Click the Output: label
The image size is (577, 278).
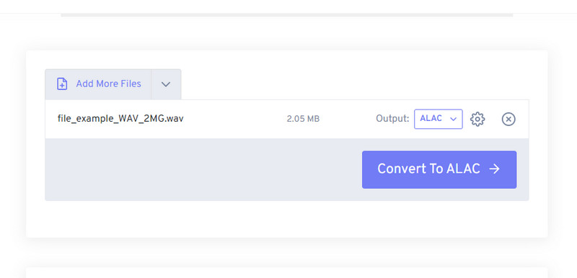point(392,119)
